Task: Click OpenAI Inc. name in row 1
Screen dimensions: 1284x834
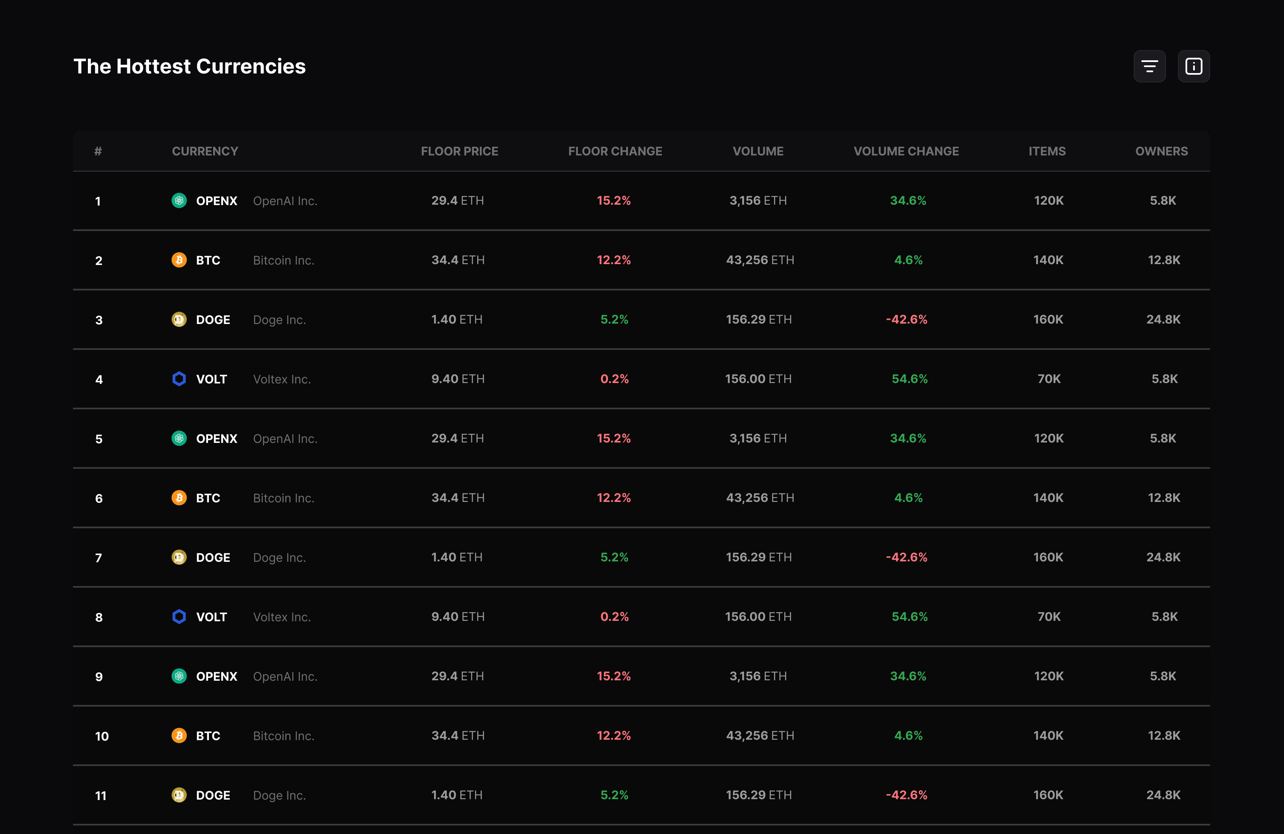Action: click(x=285, y=201)
